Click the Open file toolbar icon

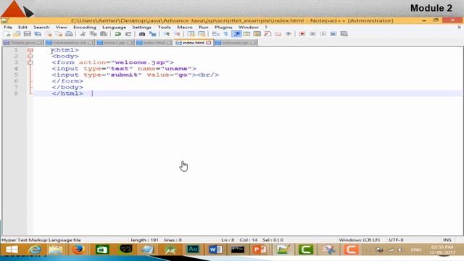click(17, 34)
